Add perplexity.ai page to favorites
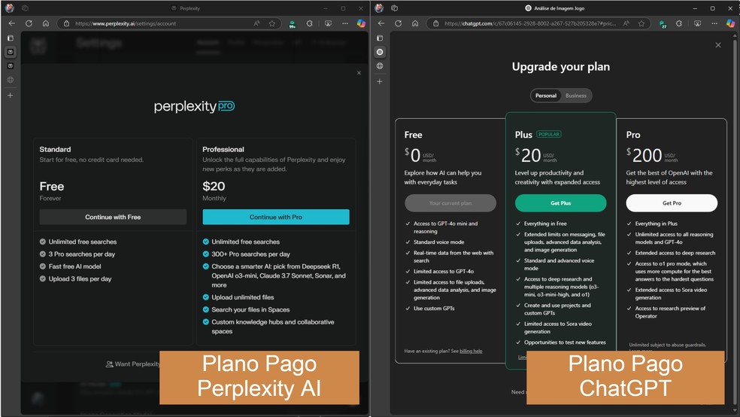The width and height of the screenshot is (740, 417). pyautogui.click(x=271, y=23)
